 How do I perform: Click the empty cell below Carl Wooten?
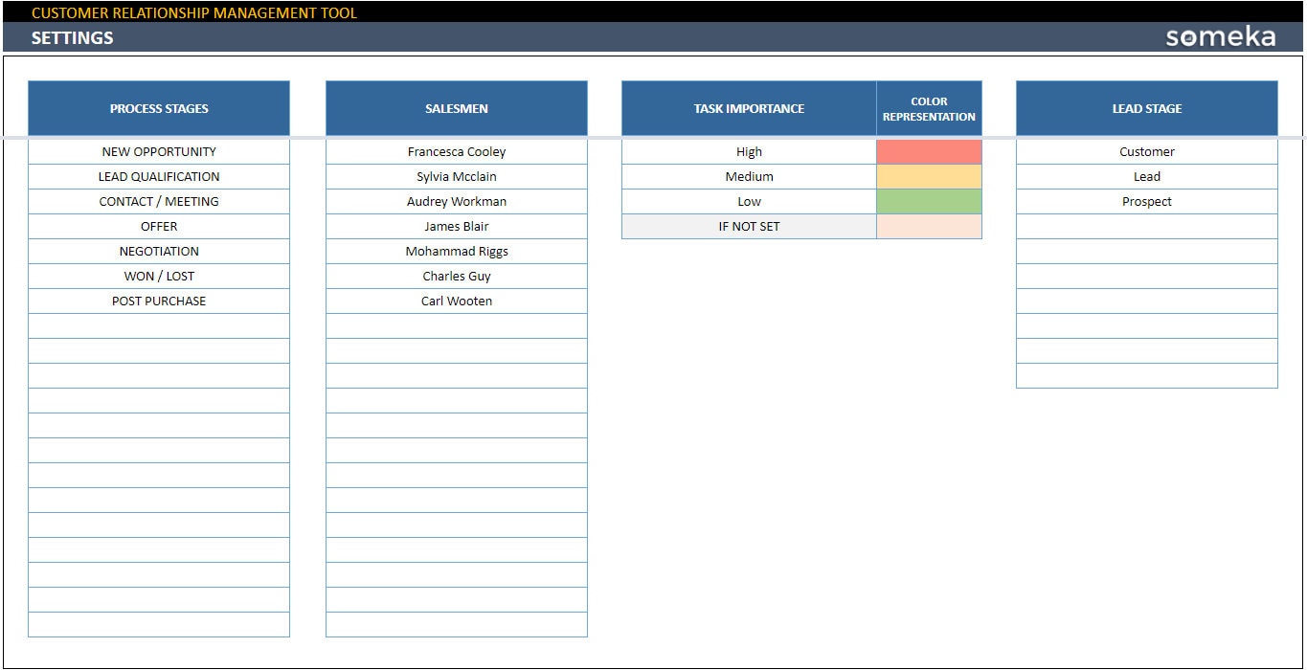(x=456, y=325)
